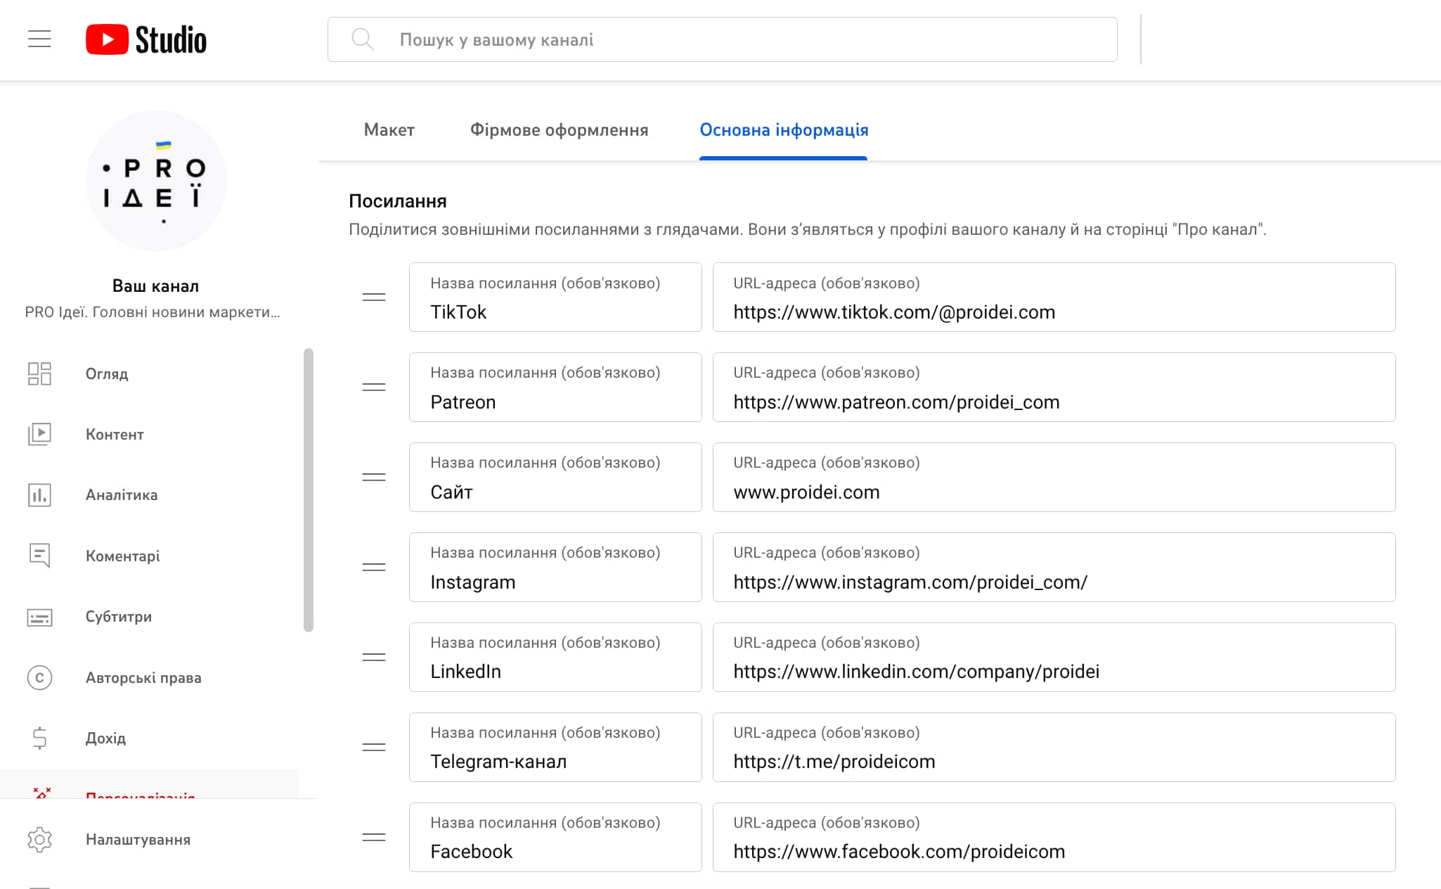This screenshot has height=889, width=1441.
Task: Click the sidebar scrollbar
Action: click(x=308, y=490)
